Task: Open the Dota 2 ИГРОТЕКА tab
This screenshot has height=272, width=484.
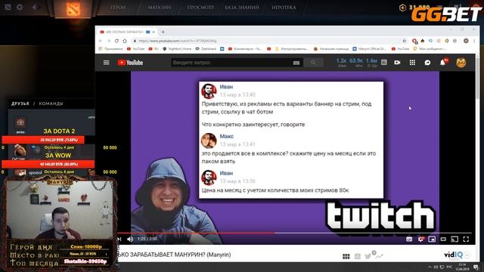Action: coord(284,8)
